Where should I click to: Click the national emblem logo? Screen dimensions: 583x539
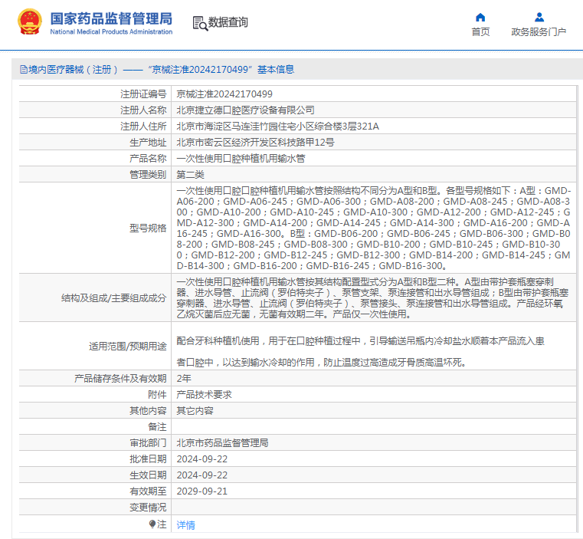(x=30, y=23)
